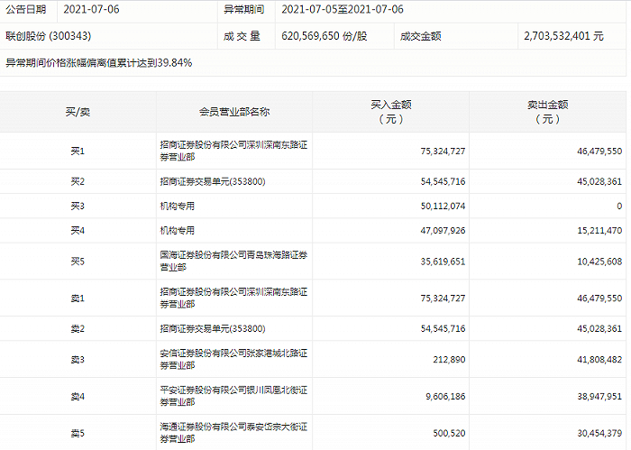Click the turnover amount 2,703,532,401 元

(563, 36)
